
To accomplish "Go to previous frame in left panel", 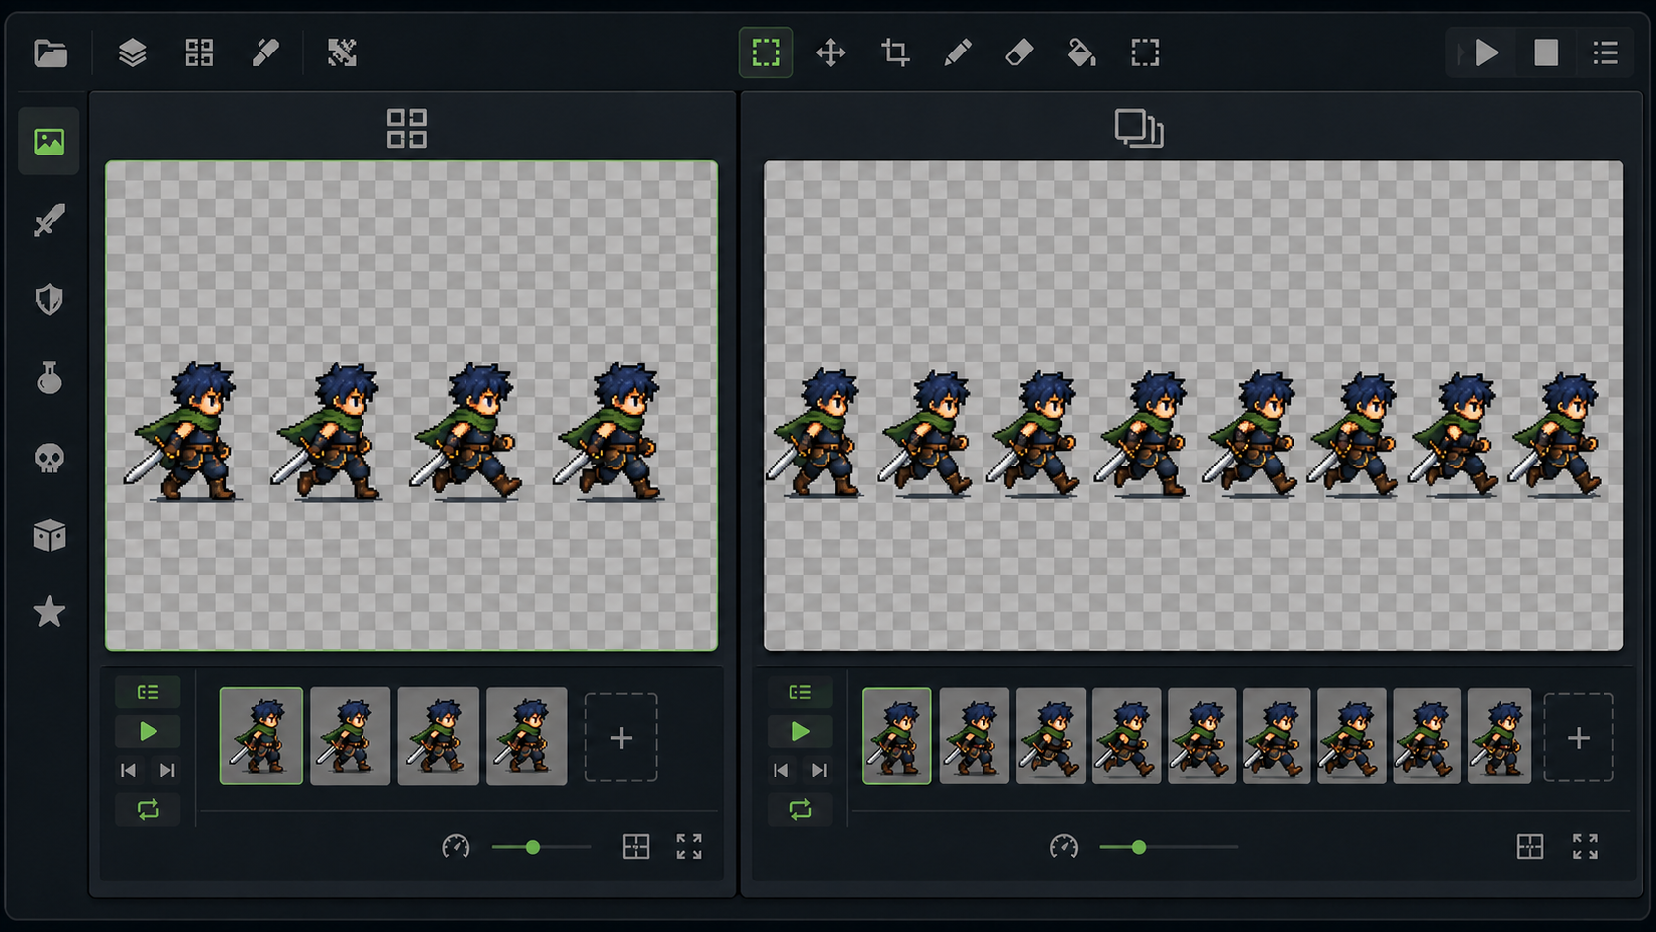I will 128,770.
